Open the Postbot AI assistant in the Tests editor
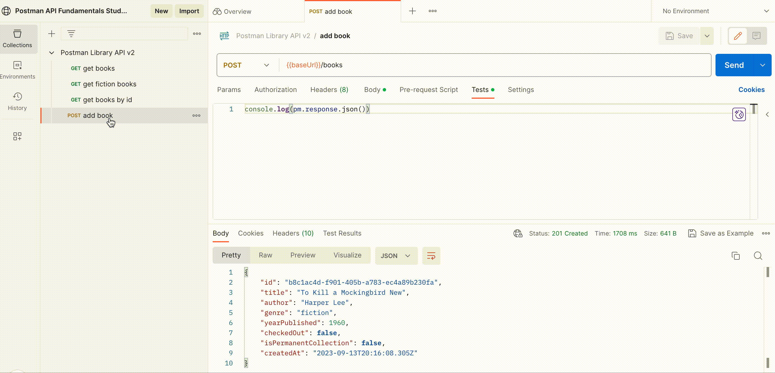Screen dimensions: 775x373 (739, 115)
